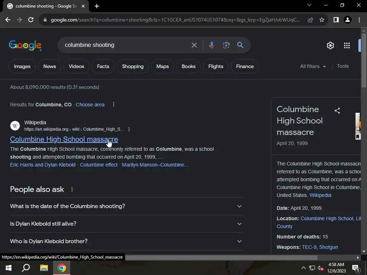
Task: Switch to Videos results tab
Action: coord(76,66)
